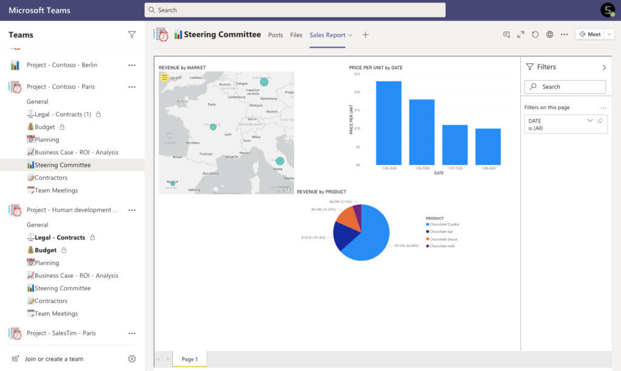Expand the tab to full screen
Viewport: 621px width, 371px height.
tap(521, 35)
